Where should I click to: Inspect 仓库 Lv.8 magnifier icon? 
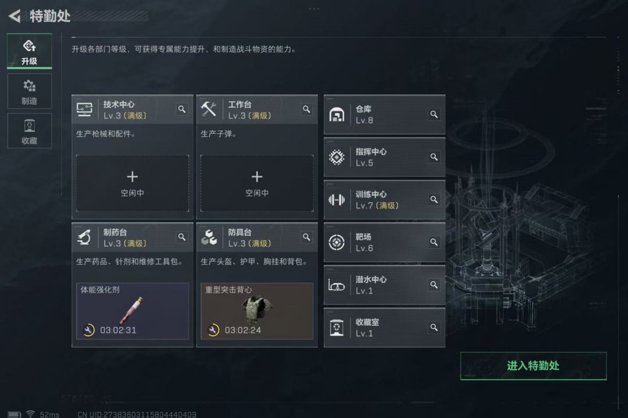[434, 115]
